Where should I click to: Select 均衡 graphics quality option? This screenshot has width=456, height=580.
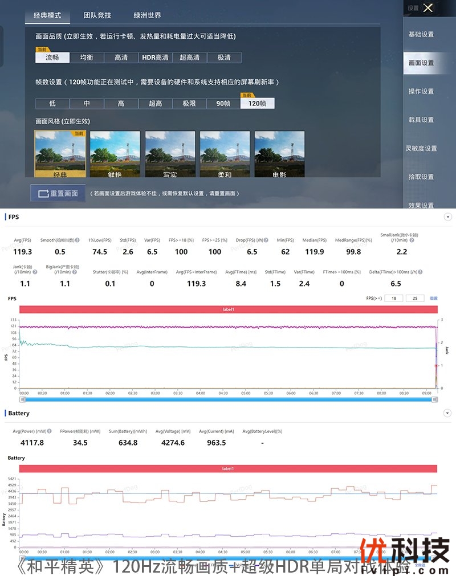click(x=87, y=58)
